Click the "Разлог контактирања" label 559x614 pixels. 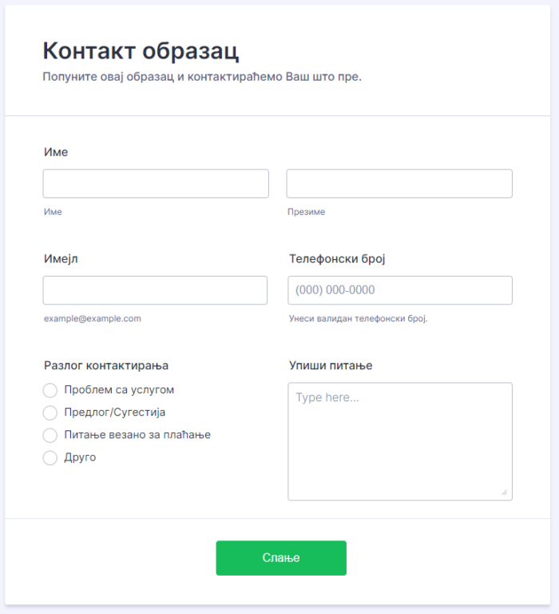point(106,365)
